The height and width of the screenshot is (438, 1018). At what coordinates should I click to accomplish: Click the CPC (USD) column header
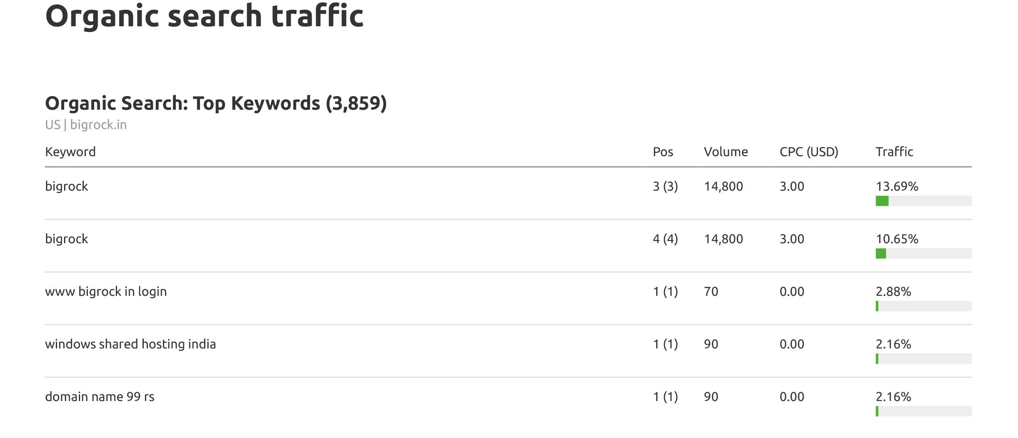pyautogui.click(x=809, y=152)
